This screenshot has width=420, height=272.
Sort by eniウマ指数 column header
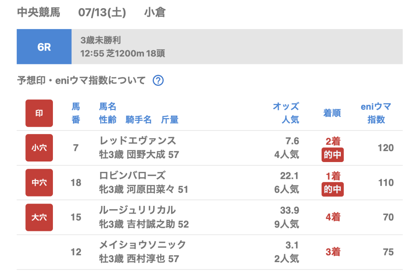(x=376, y=113)
